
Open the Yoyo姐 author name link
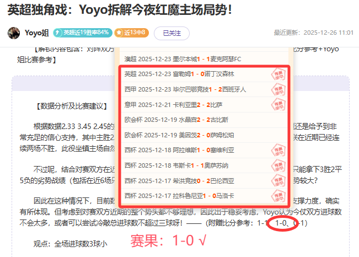37,33
